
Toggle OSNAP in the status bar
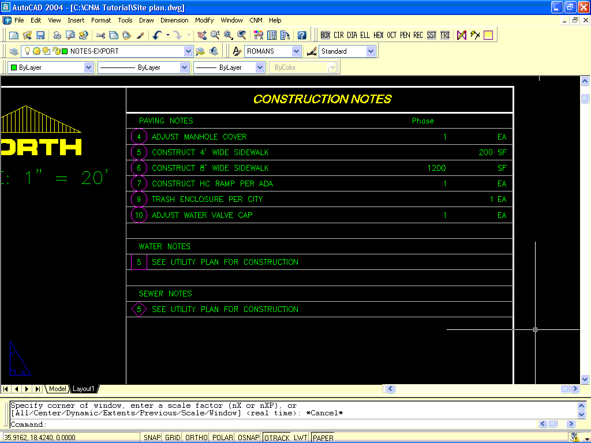tap(249, 438)
